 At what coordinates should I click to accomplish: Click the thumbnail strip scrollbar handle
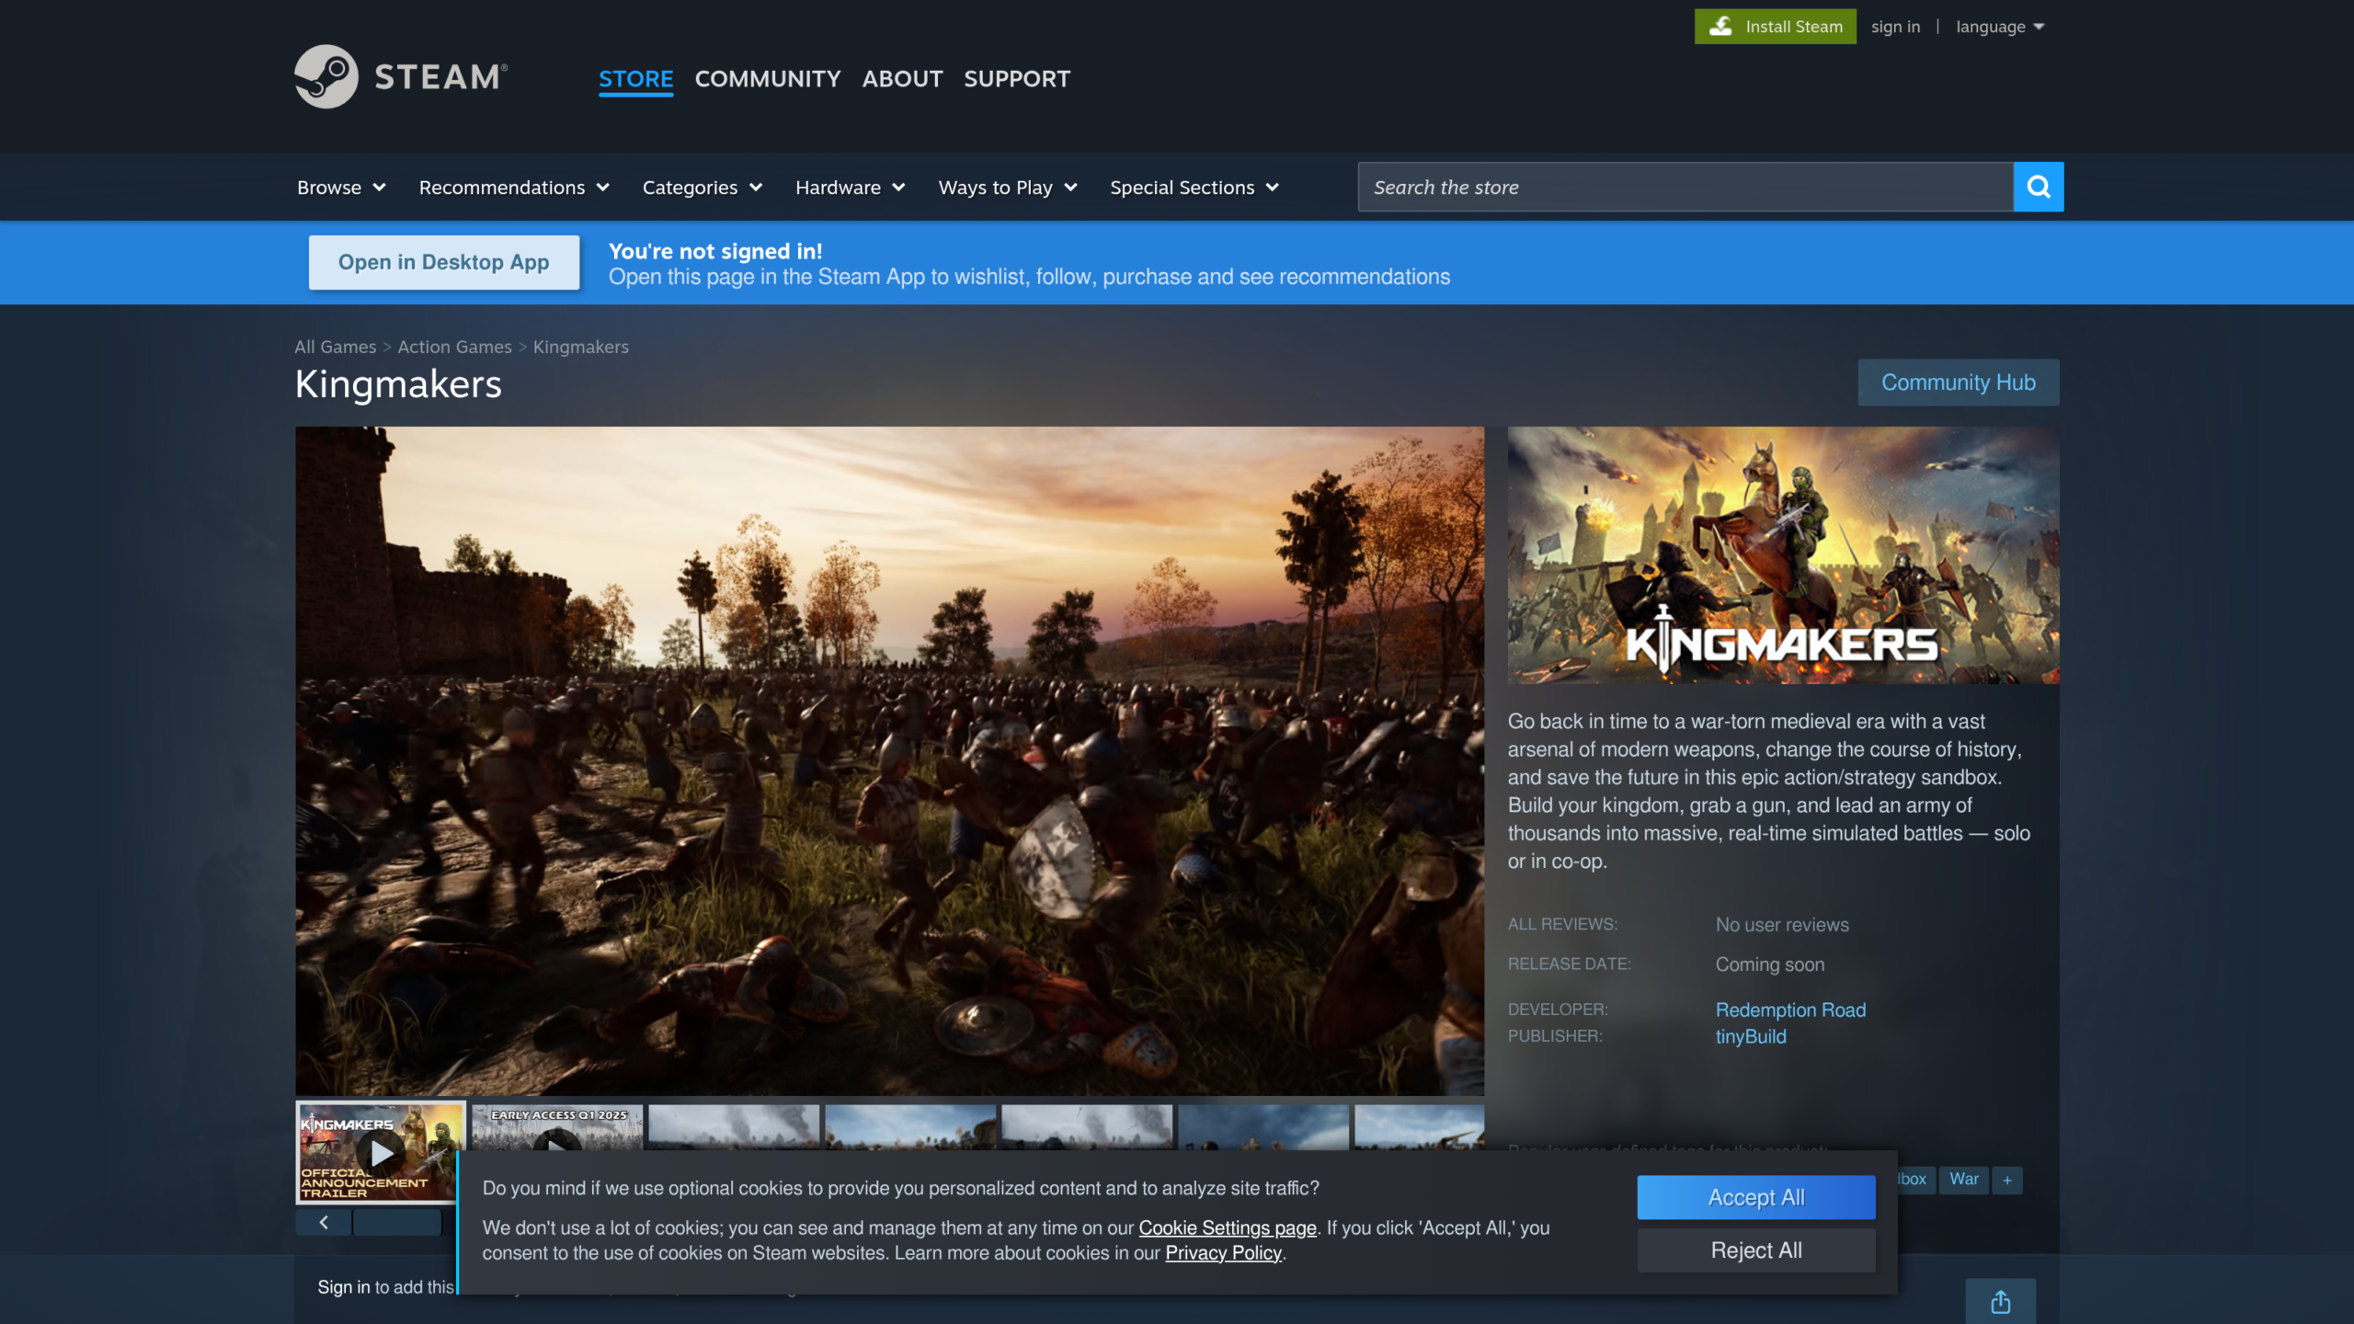click(397, 1222)
